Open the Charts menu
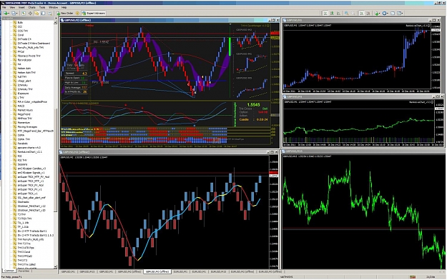 pyautogui.click(x=32, y=7)
